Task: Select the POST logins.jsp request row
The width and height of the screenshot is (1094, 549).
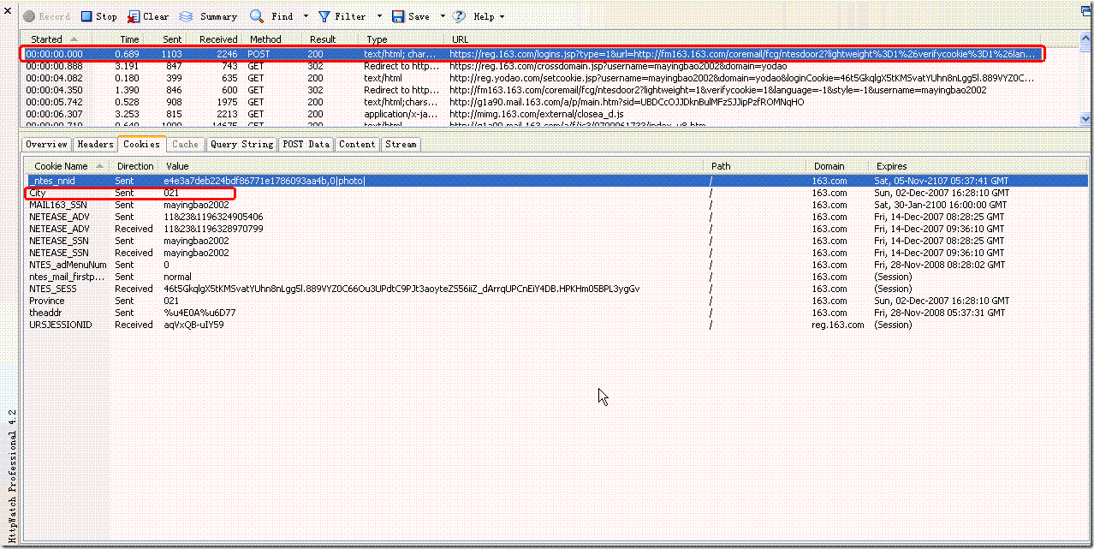Action: [x=531, y=54]
